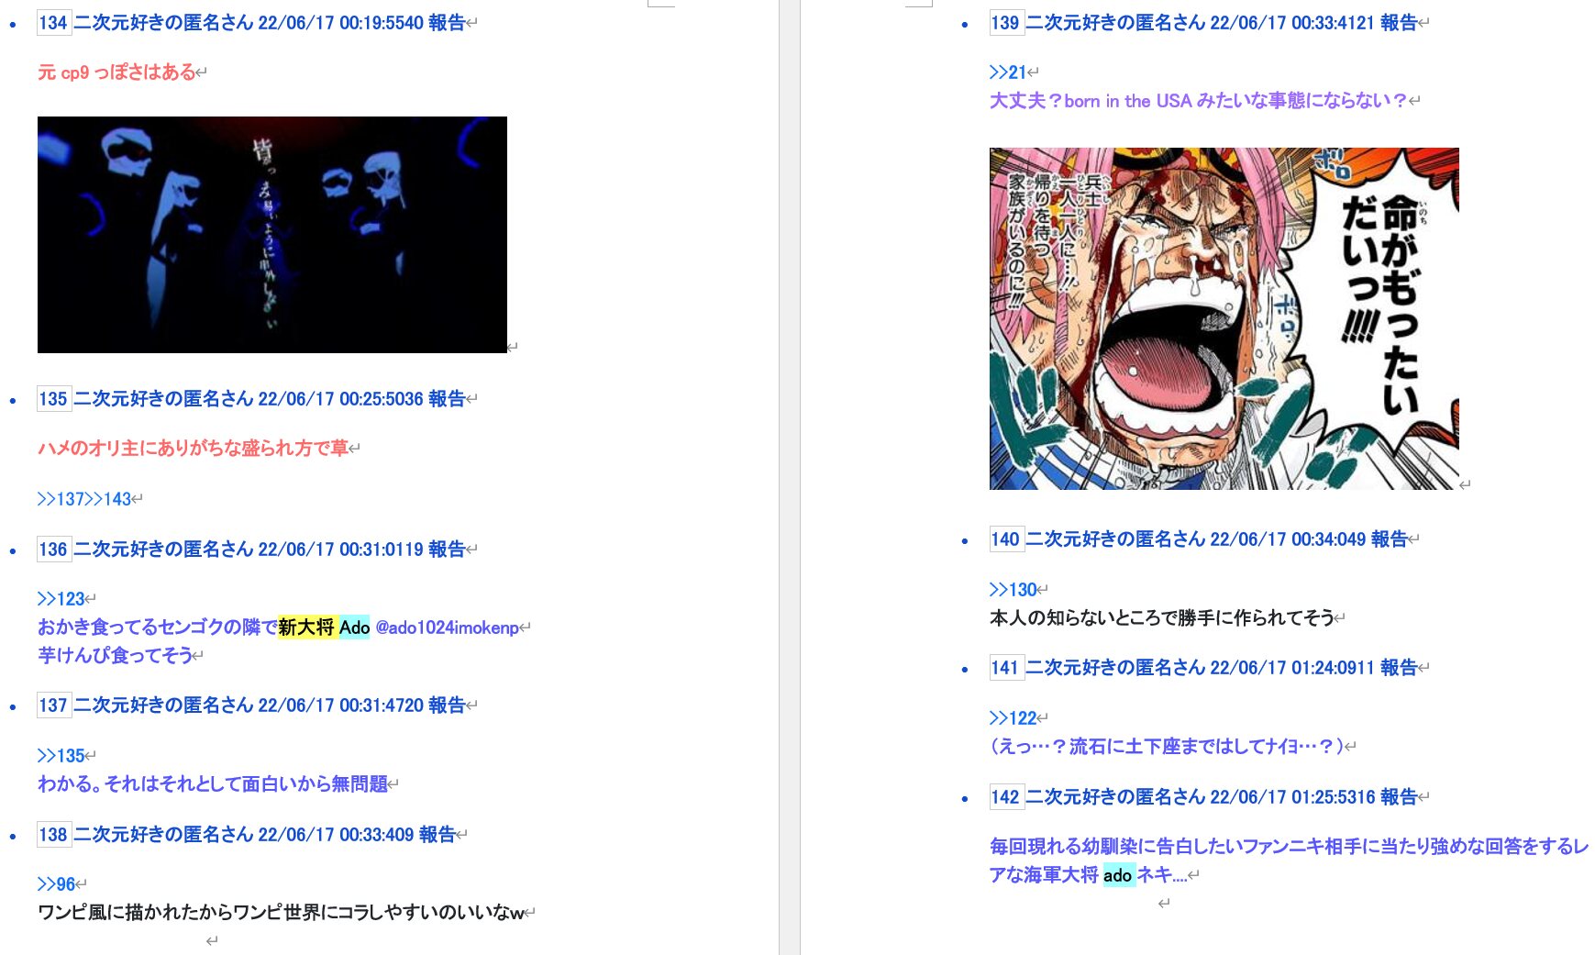This screenshot has height=955, width=1595.
Task: Click timestamp 22/06/17 00:33:4121 in post 139
Action: point(1291,23)
